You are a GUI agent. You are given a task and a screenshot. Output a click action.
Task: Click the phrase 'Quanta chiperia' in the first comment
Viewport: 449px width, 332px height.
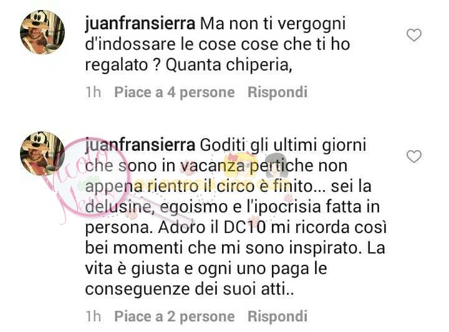click(229, 66)
